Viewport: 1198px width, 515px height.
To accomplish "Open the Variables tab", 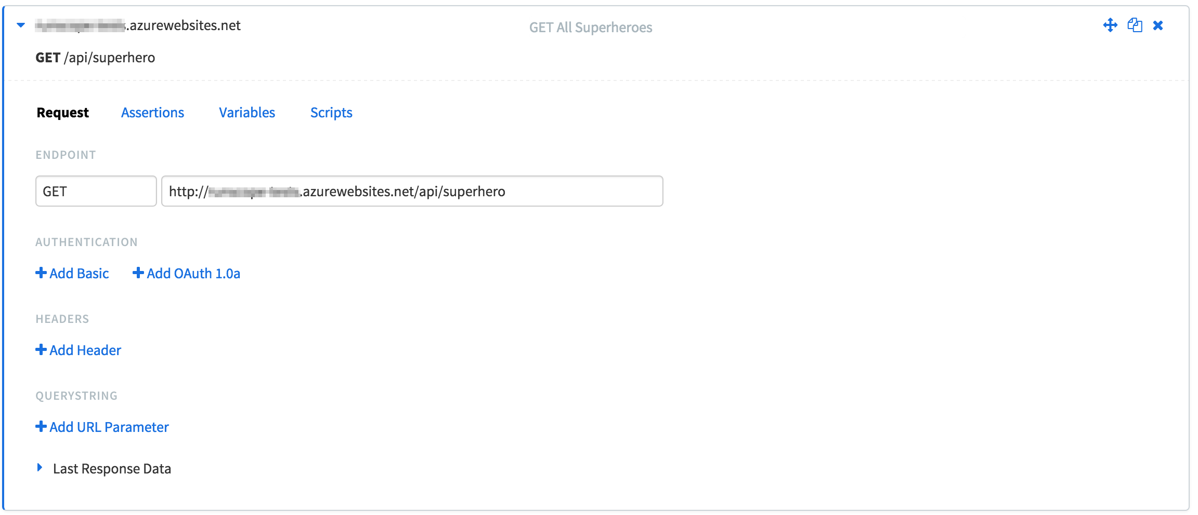I will 247,113.
